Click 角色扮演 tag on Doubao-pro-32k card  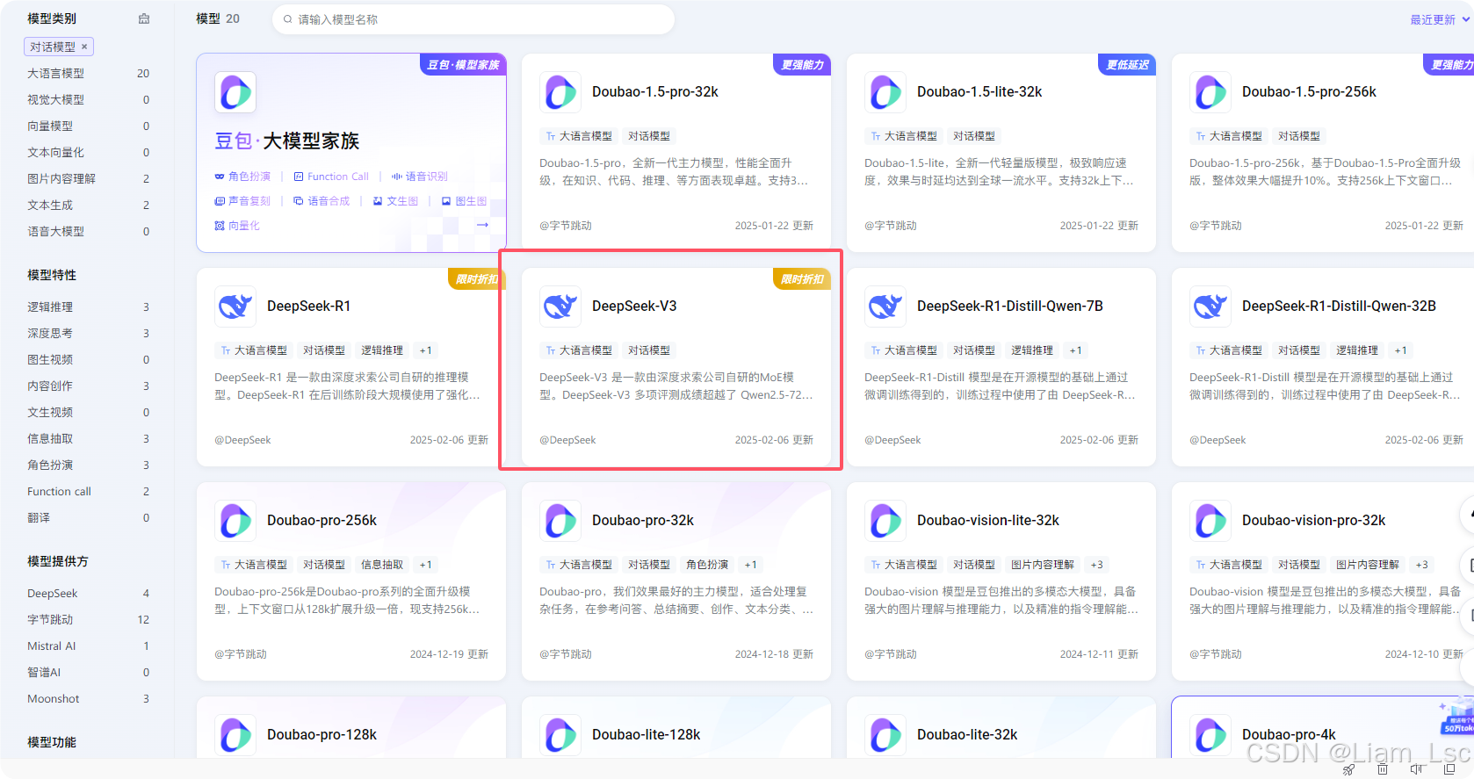706,565
